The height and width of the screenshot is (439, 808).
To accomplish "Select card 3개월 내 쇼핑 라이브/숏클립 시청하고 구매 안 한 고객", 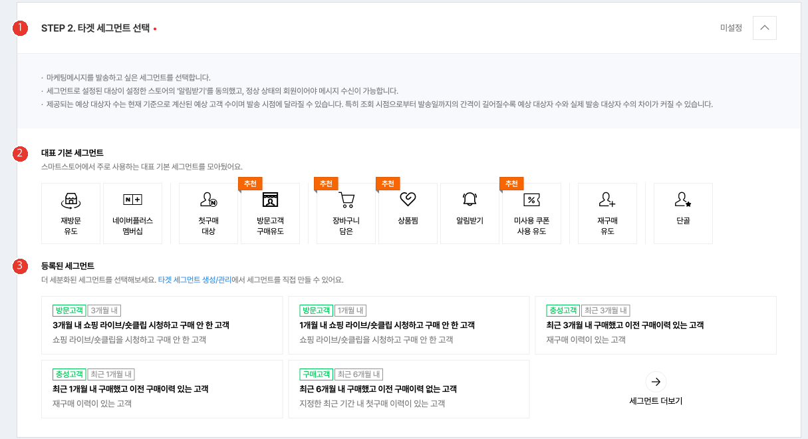I will tap(162, 325).
